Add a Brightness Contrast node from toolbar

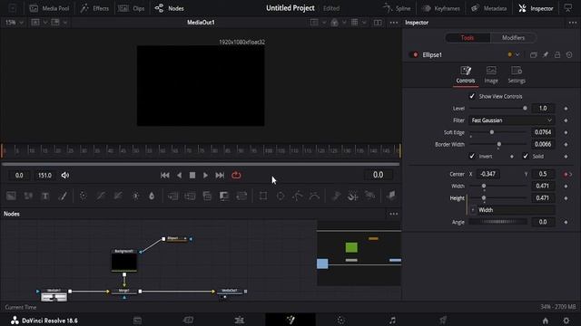[x=135, y=196]
